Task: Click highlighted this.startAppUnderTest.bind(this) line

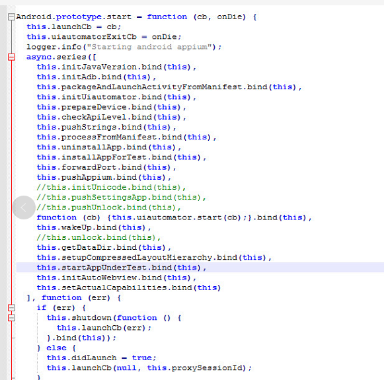Action: pyautogui.click(x=200, y=268)
